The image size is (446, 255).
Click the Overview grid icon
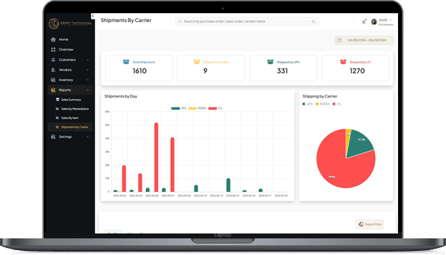[x=53, y=50]
